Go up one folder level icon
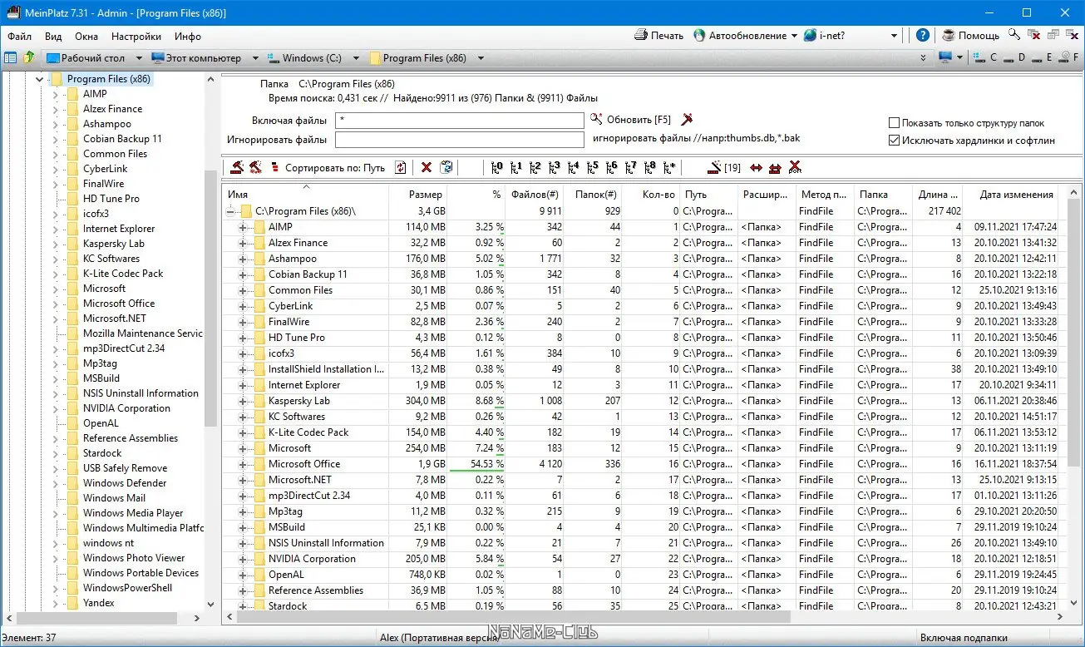 click(29, 58)
